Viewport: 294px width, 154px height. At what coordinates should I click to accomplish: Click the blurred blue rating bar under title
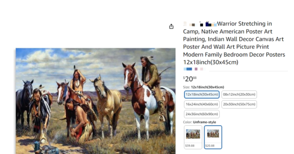click(x=188, y=69)
